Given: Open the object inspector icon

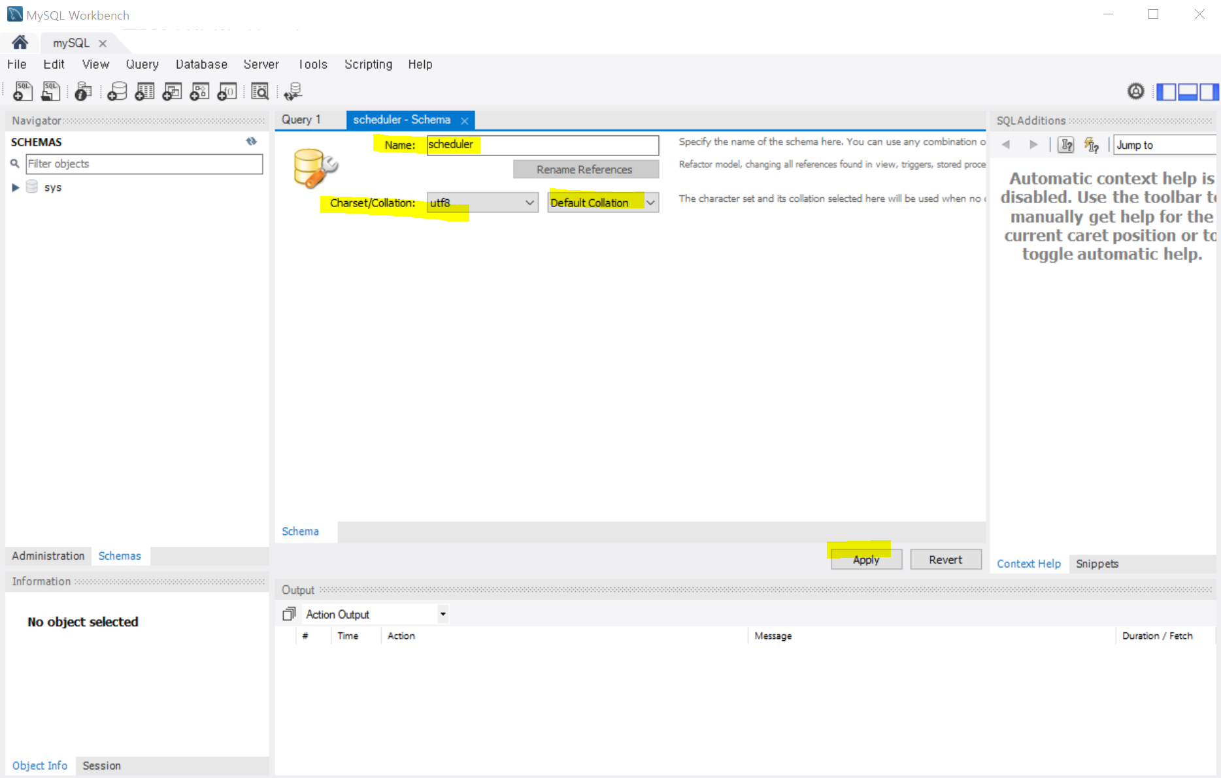Looking at the screenshot, I should 83,91.
